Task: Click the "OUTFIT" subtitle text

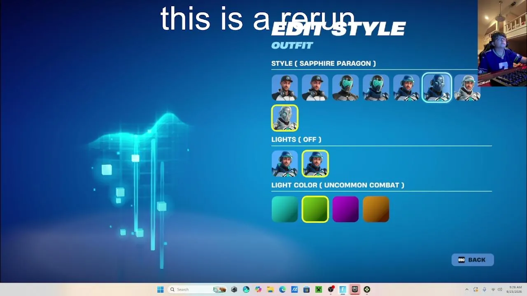Action: click(292, 45)
